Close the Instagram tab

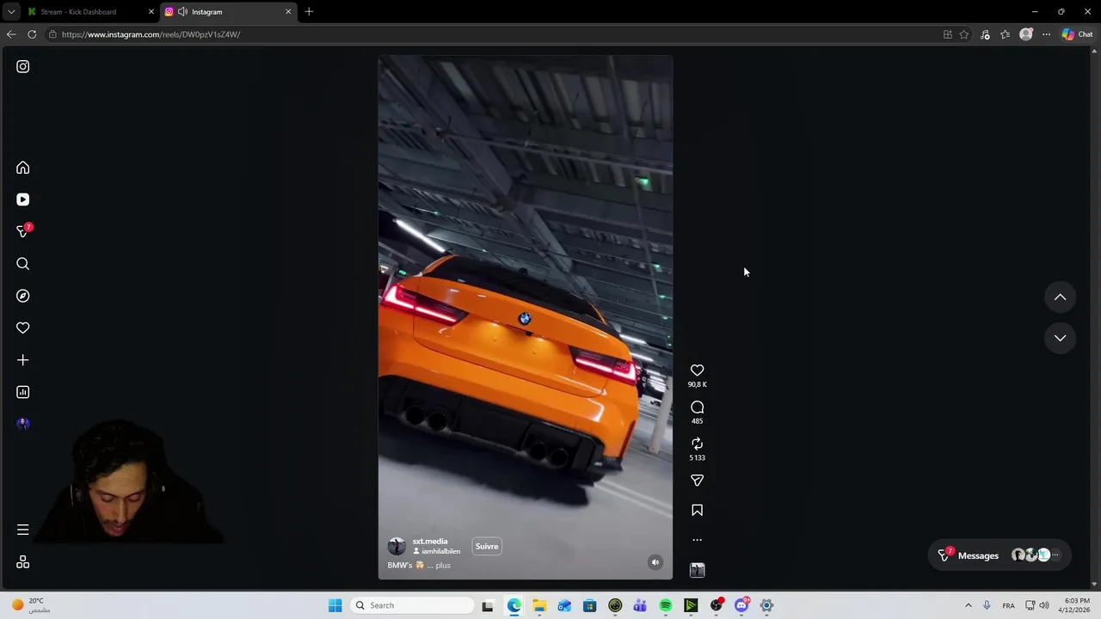[288, 12]
